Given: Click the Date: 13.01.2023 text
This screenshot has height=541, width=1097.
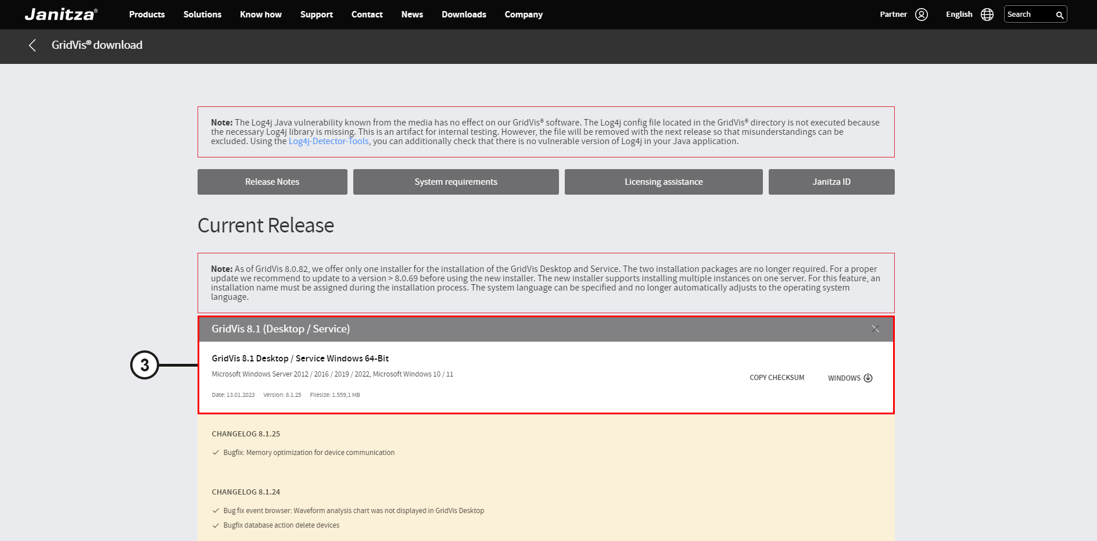Looking at the screenshot, I should 233,395.
